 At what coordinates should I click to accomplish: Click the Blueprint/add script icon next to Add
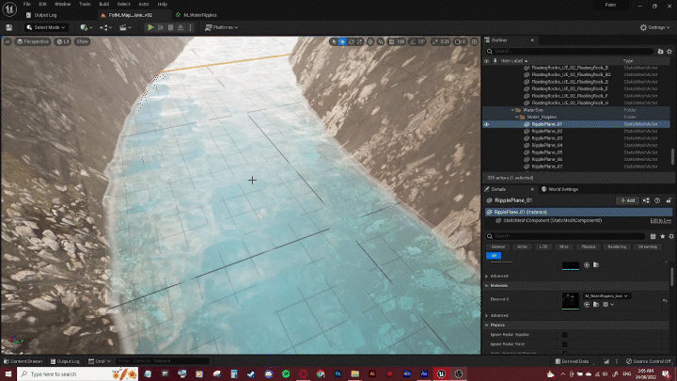pyautogui.click(x=646, y=200)
